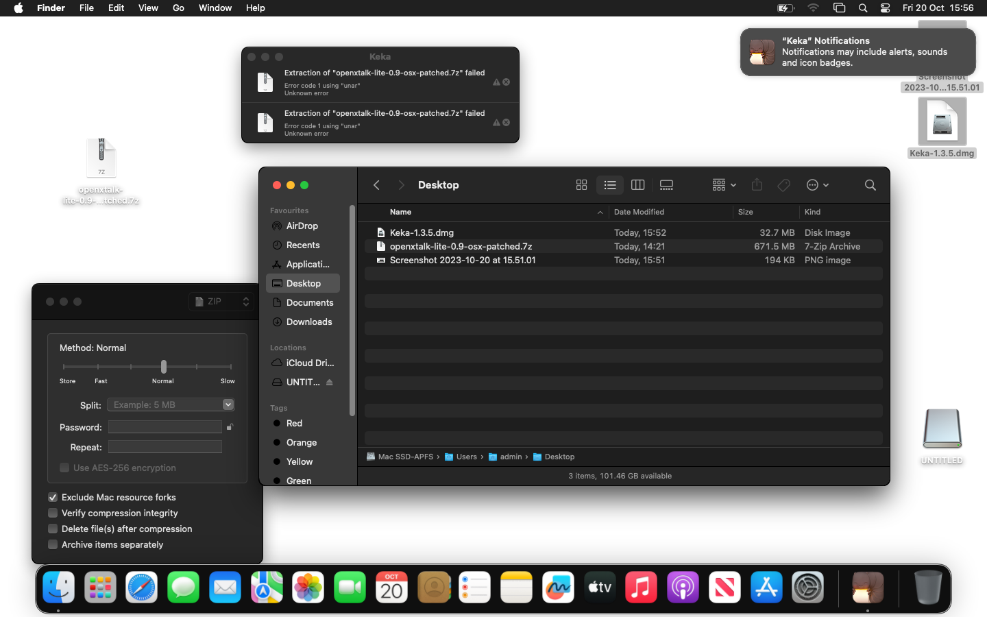Select the Screenshot 2023-10-20 row
This screenshot has height=617, width=987.
[624, 260]
